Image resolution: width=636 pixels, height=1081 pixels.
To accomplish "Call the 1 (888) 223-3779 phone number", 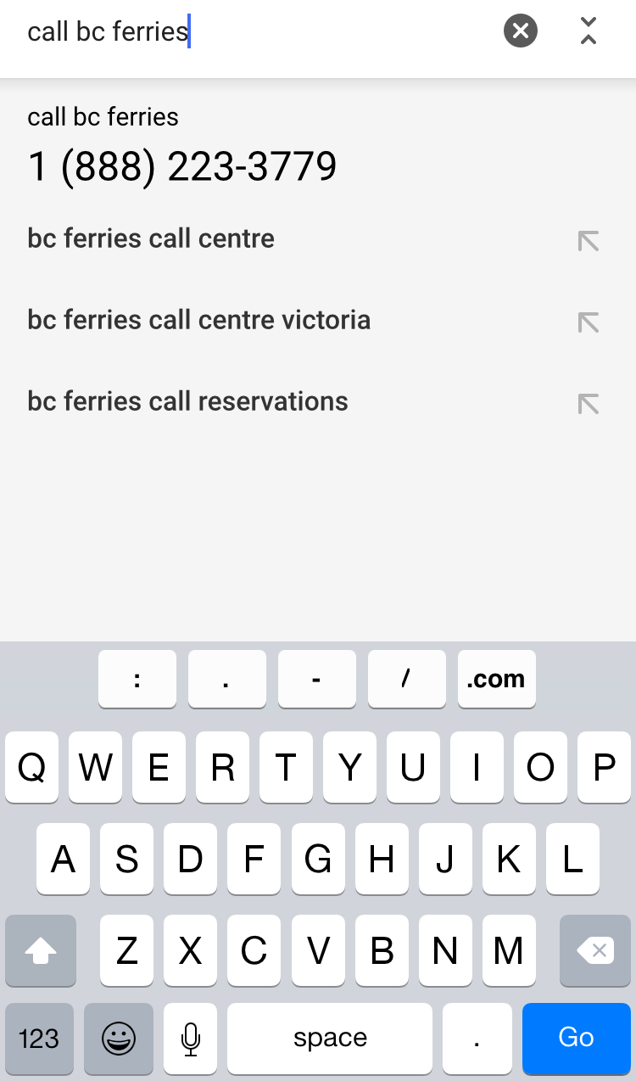I will coord(182,166).
